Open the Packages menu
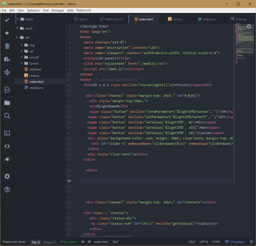Viewport: 256px width, 246px height. [58, 10]
